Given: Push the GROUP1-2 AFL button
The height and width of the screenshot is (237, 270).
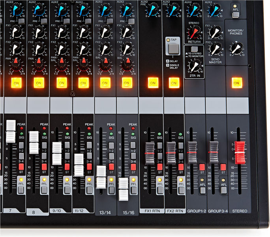Looking at the screenshot, I should pos(202,190).
